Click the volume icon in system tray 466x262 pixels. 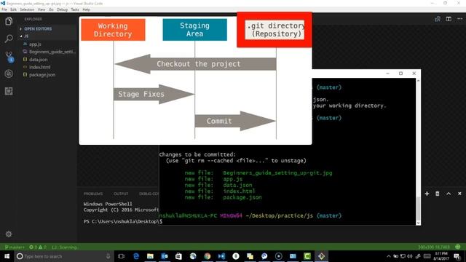pyautogui.click(x=410, y=256)
